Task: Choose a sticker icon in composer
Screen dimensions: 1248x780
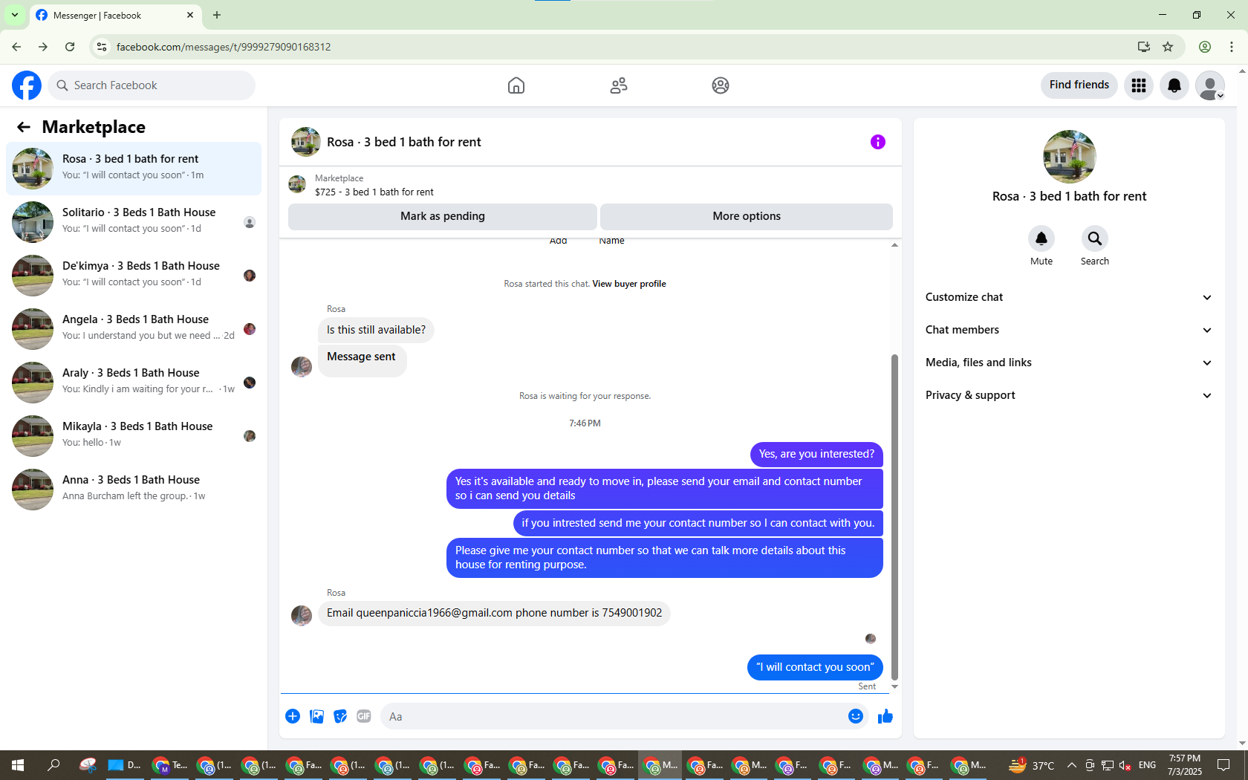Action: (340, 716)
